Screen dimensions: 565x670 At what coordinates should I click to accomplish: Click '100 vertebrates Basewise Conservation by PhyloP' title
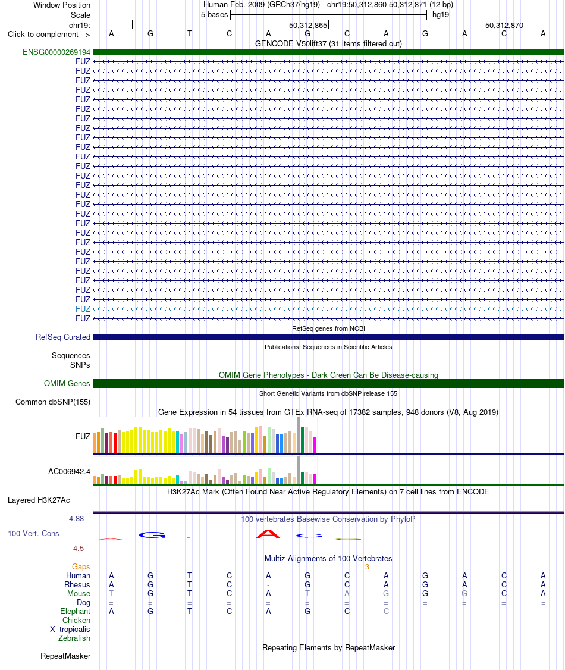pos(328,519)
